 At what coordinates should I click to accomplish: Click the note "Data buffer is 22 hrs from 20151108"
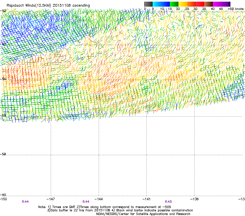(x=80, y=210)
